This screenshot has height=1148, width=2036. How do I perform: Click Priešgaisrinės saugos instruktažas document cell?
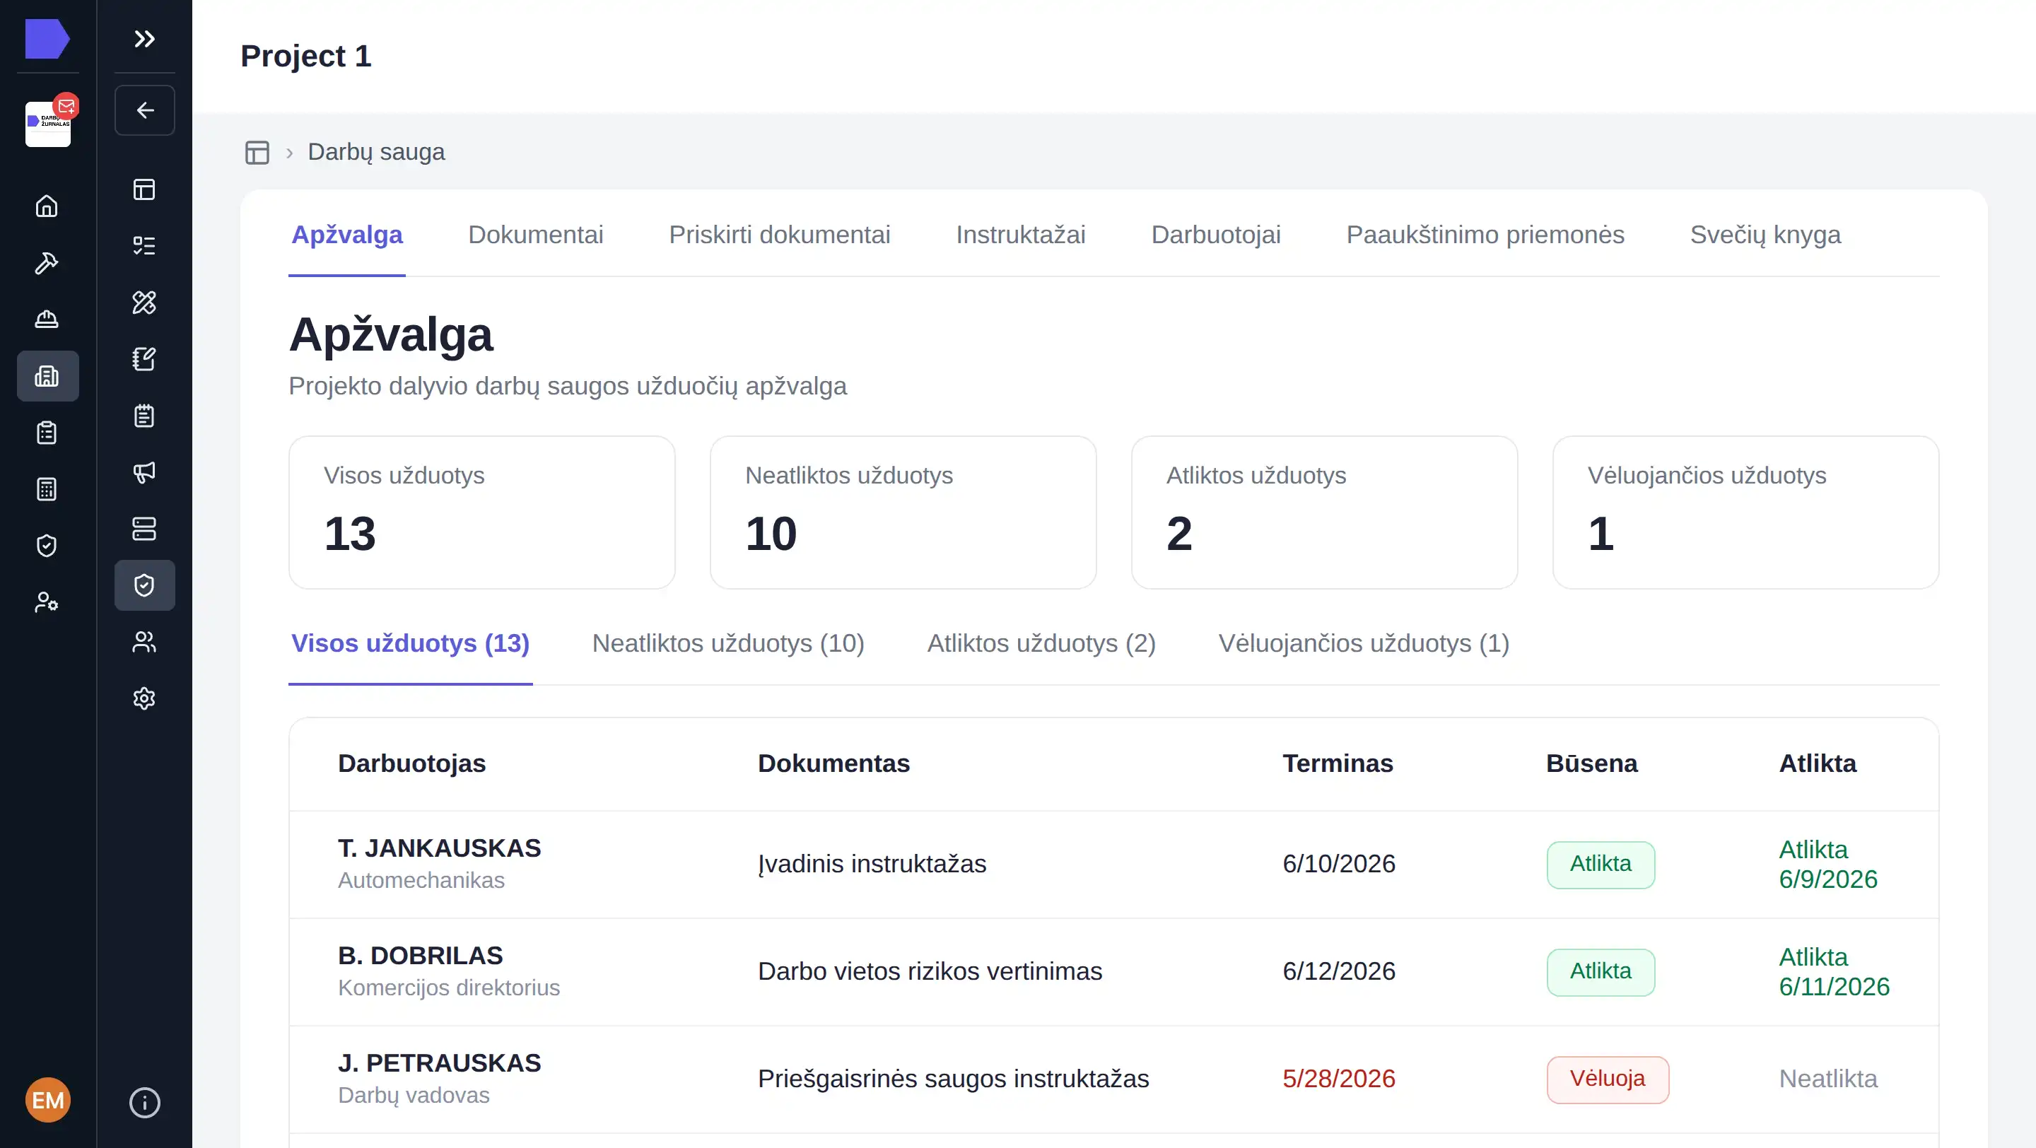pos(953,1079)
